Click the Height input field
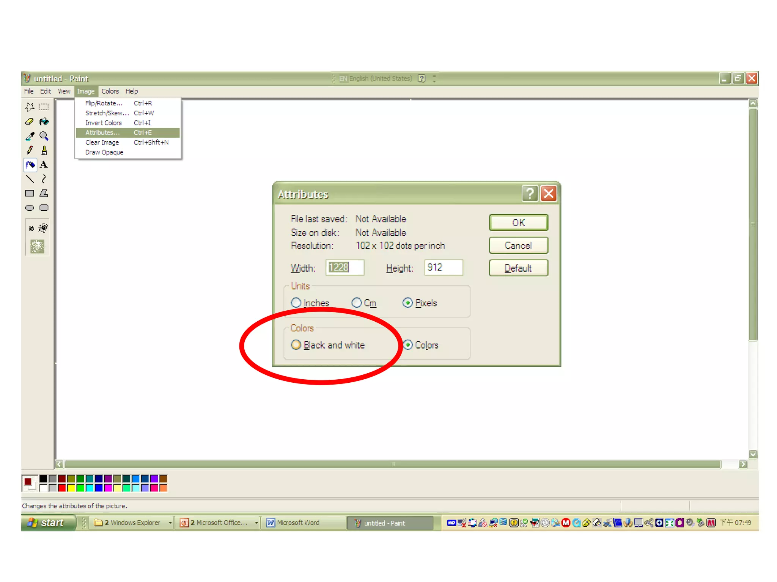Viewport: 777px width, 582px height. (x=443, y=268)
